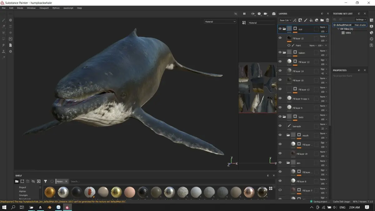Hide Fill layer 15 via eye icon
The image size is (375, 211).
click(280, 38)
